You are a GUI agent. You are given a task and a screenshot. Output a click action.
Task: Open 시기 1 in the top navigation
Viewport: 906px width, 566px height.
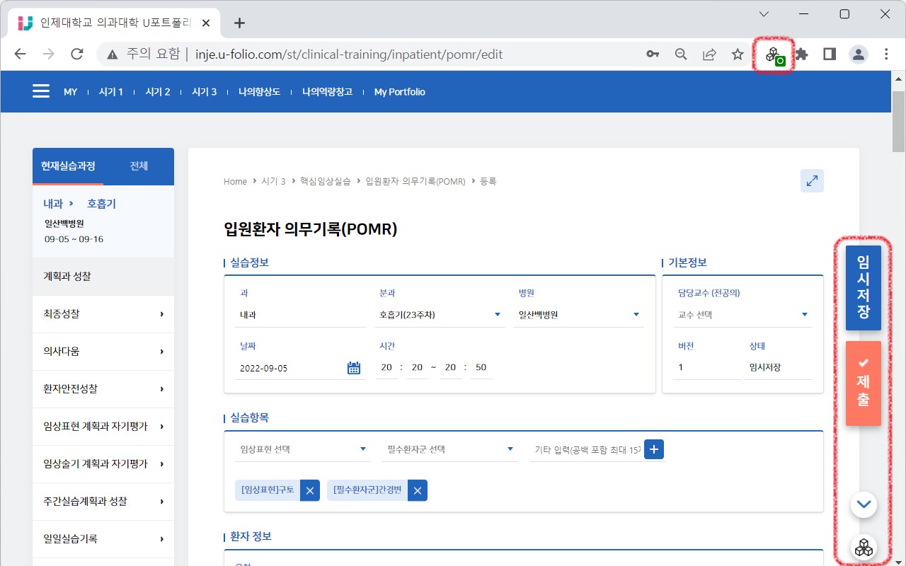111,92
